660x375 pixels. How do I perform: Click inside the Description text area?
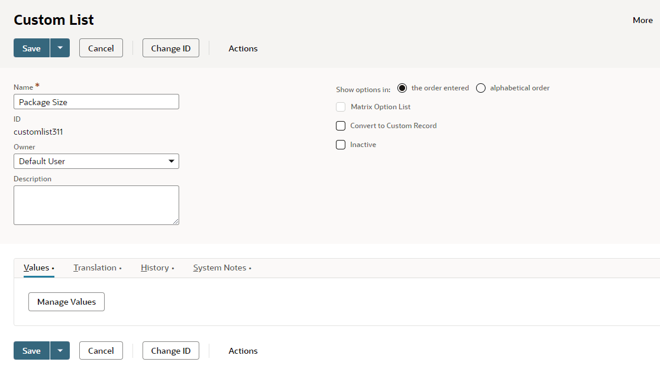pos(96,205)
